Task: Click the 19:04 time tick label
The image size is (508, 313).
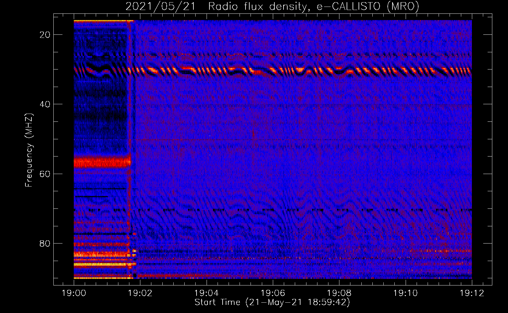Action: 207,293
